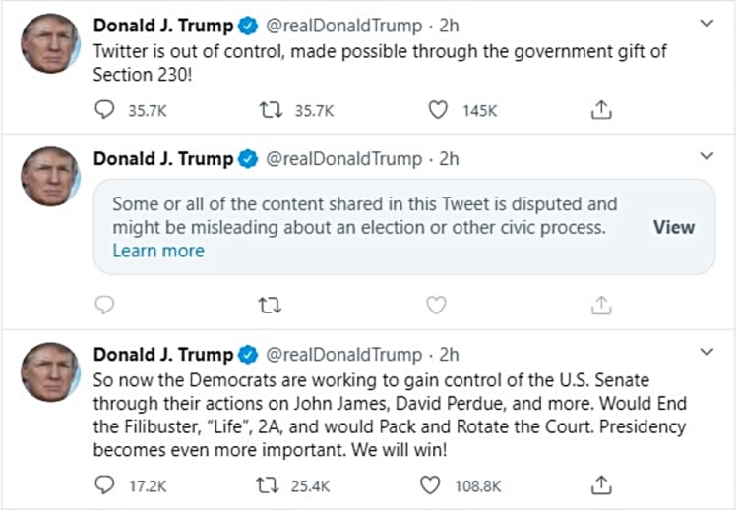Expand options menu on the disputed tweet
Viewport: 738px width, 510px height.
click(706, 157)
